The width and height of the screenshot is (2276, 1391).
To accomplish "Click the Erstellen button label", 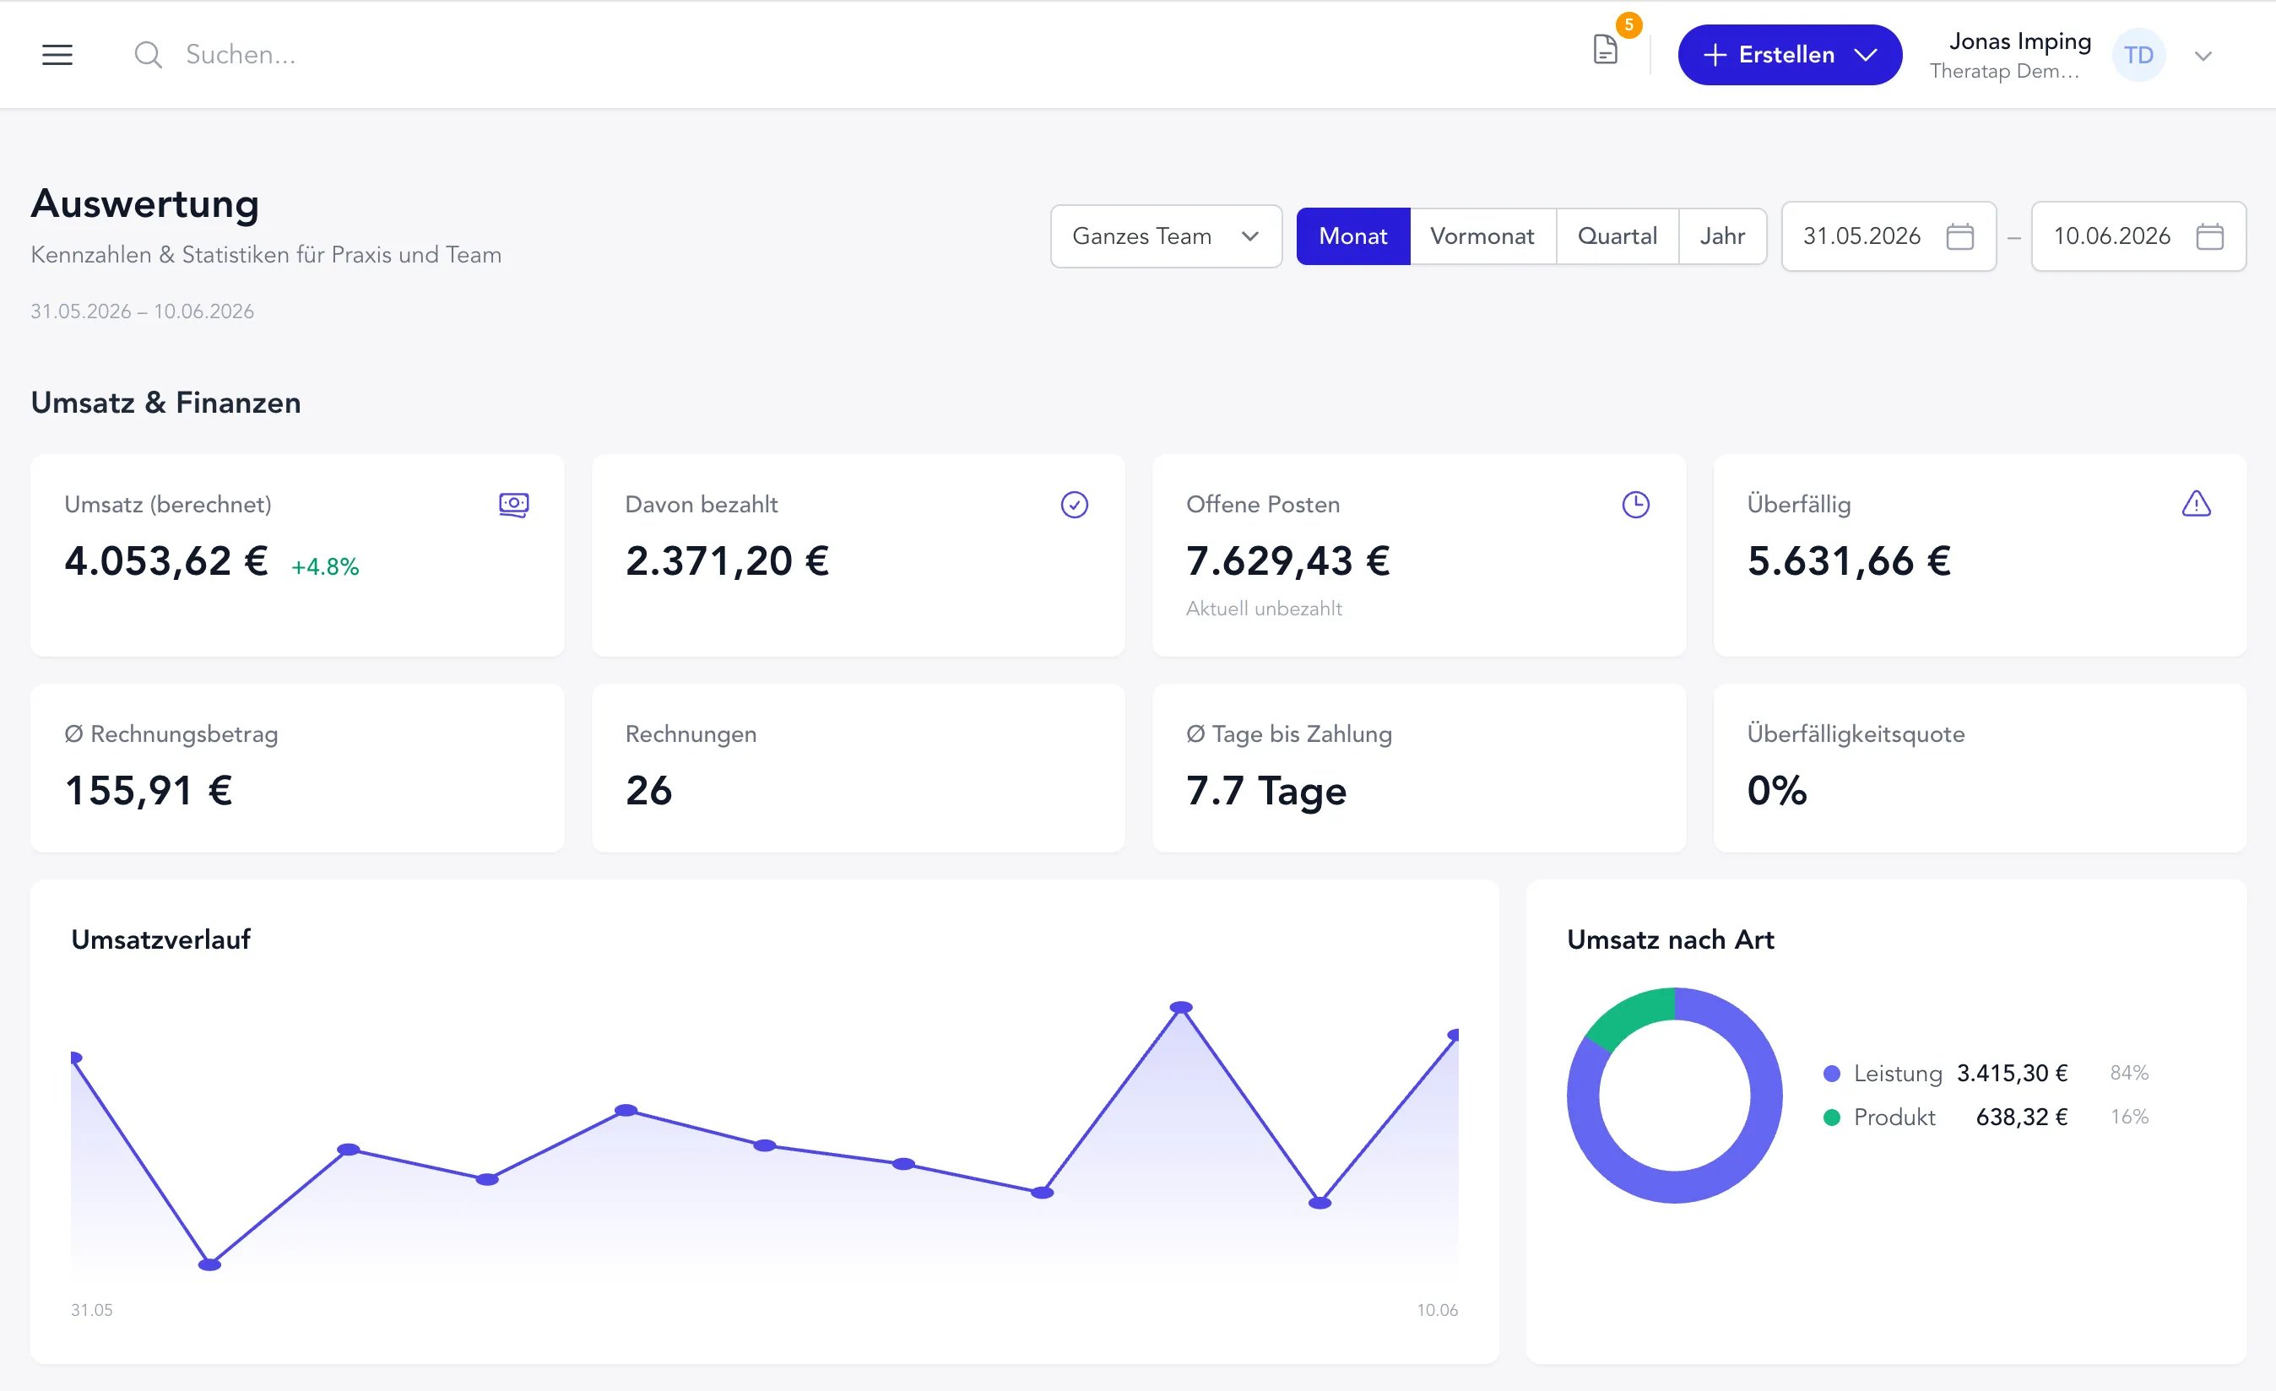I will (1786, 55).
